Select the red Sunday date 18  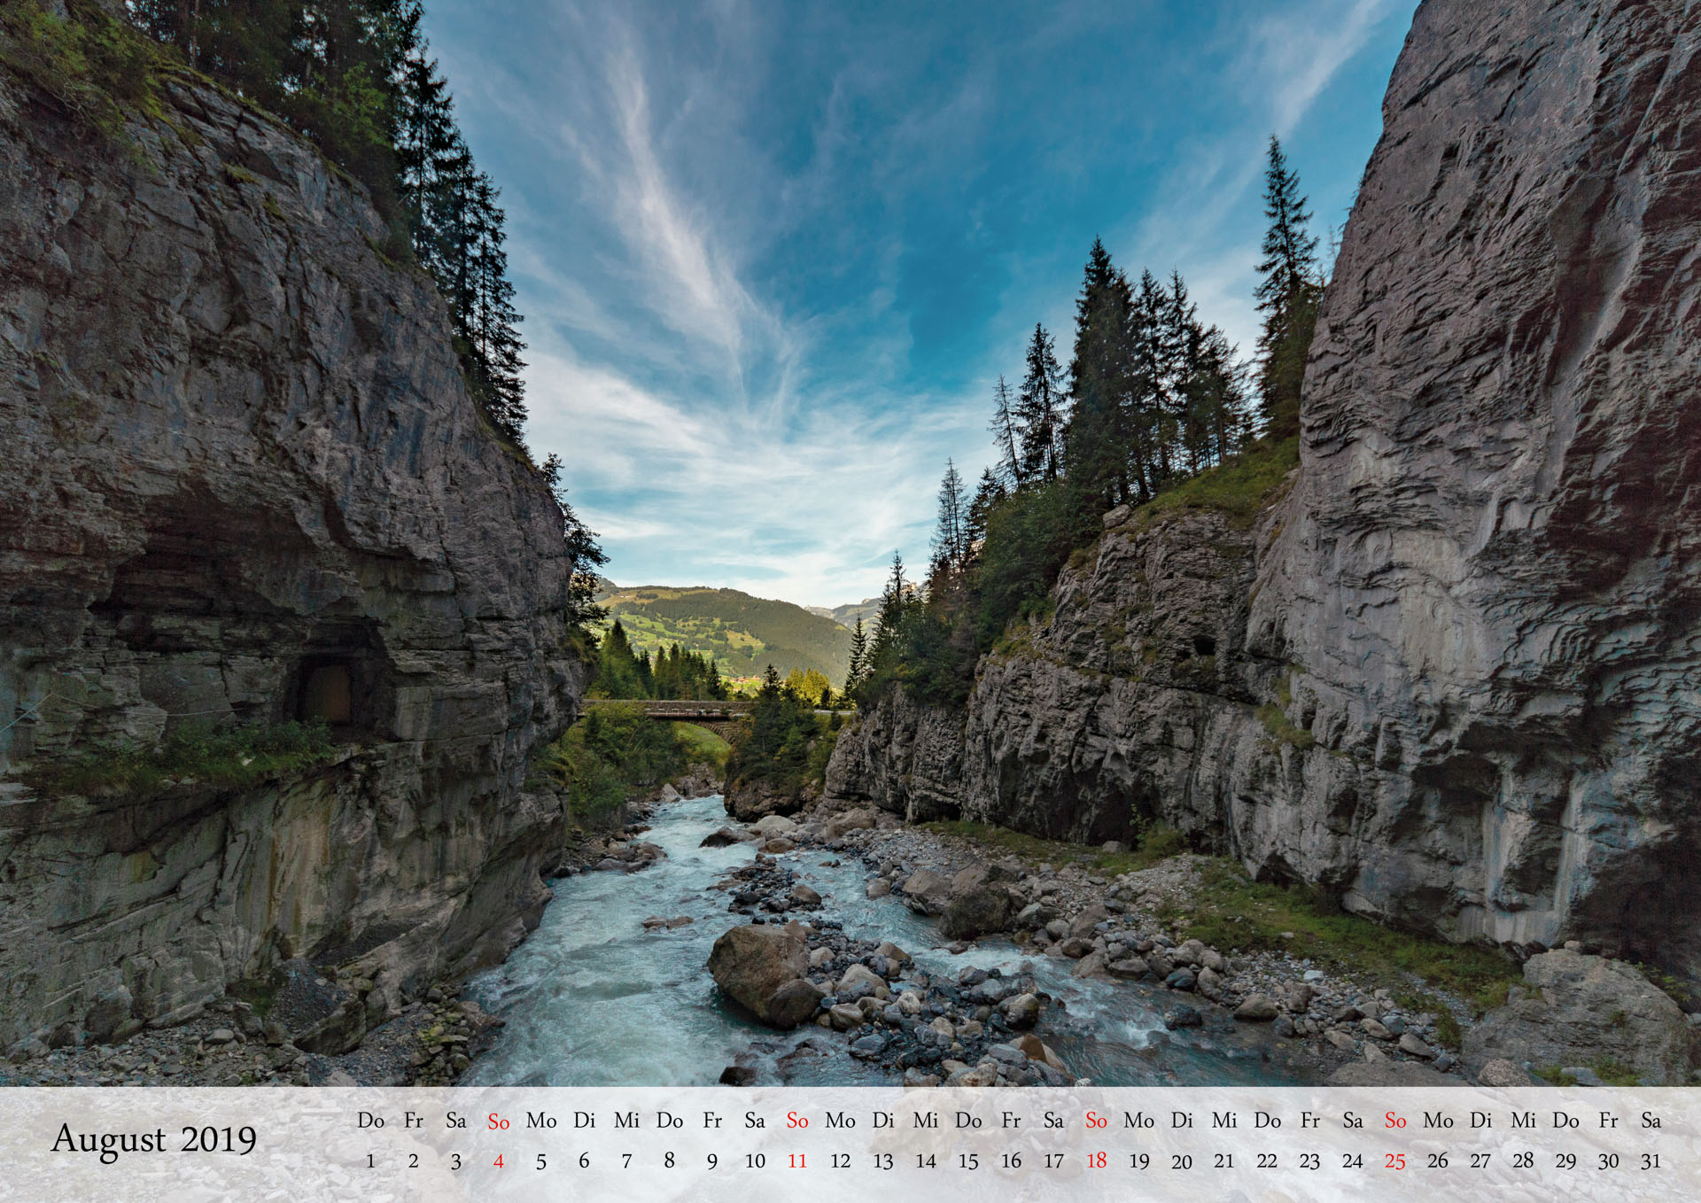1096,1160
